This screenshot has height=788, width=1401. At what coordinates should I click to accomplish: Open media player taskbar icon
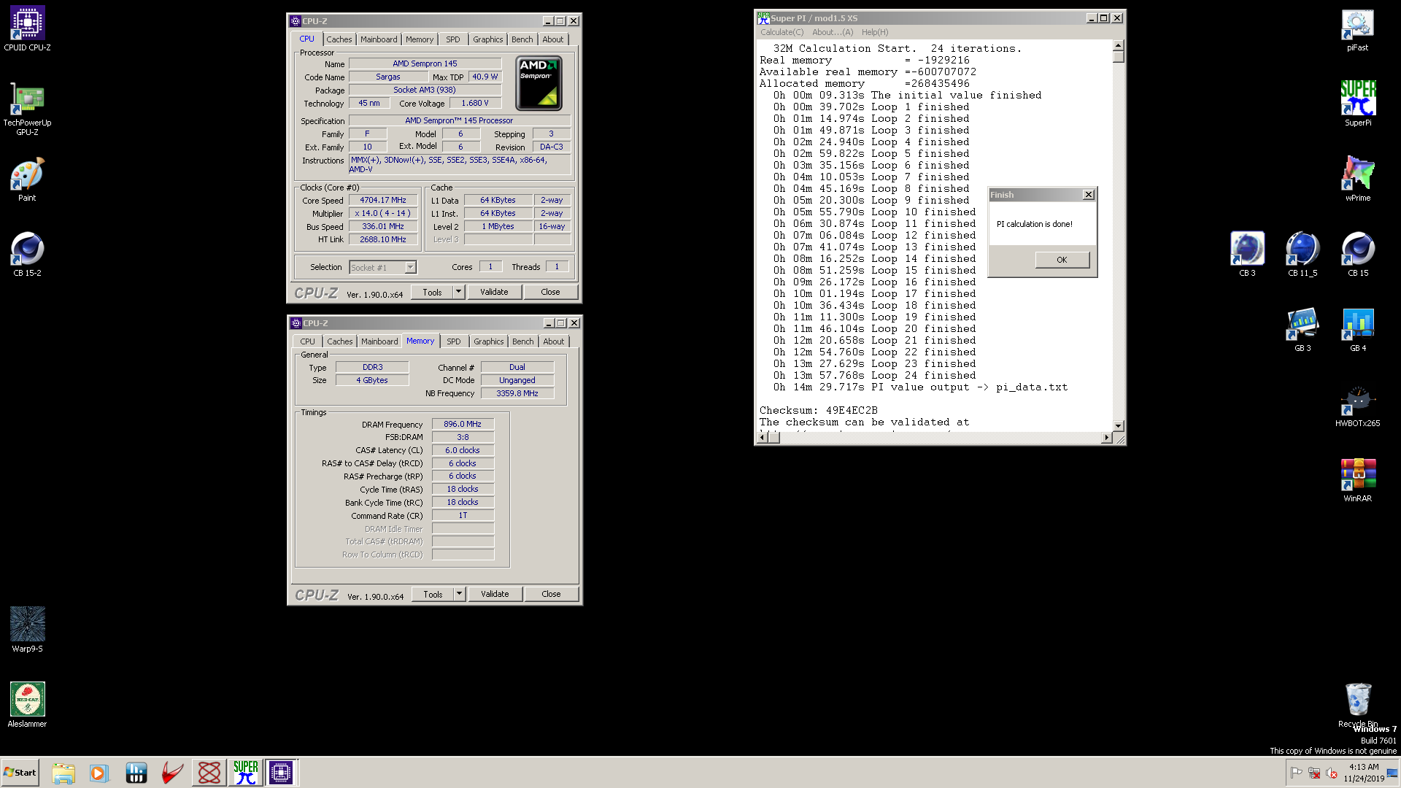tap(99, 773)
